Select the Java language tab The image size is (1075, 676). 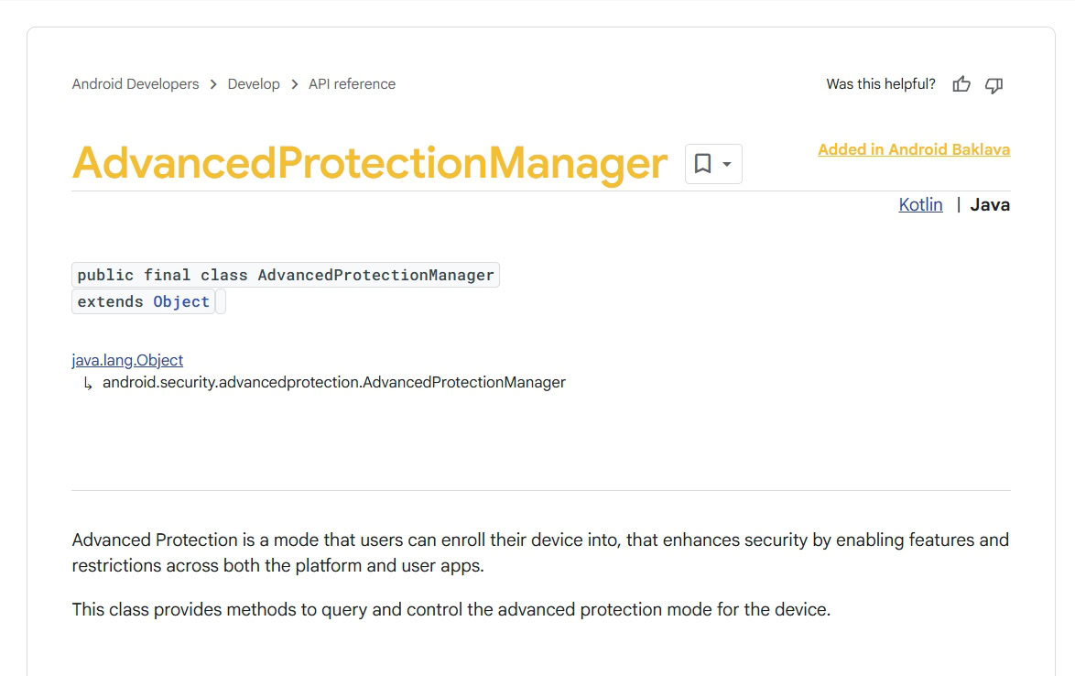point(990,204)
